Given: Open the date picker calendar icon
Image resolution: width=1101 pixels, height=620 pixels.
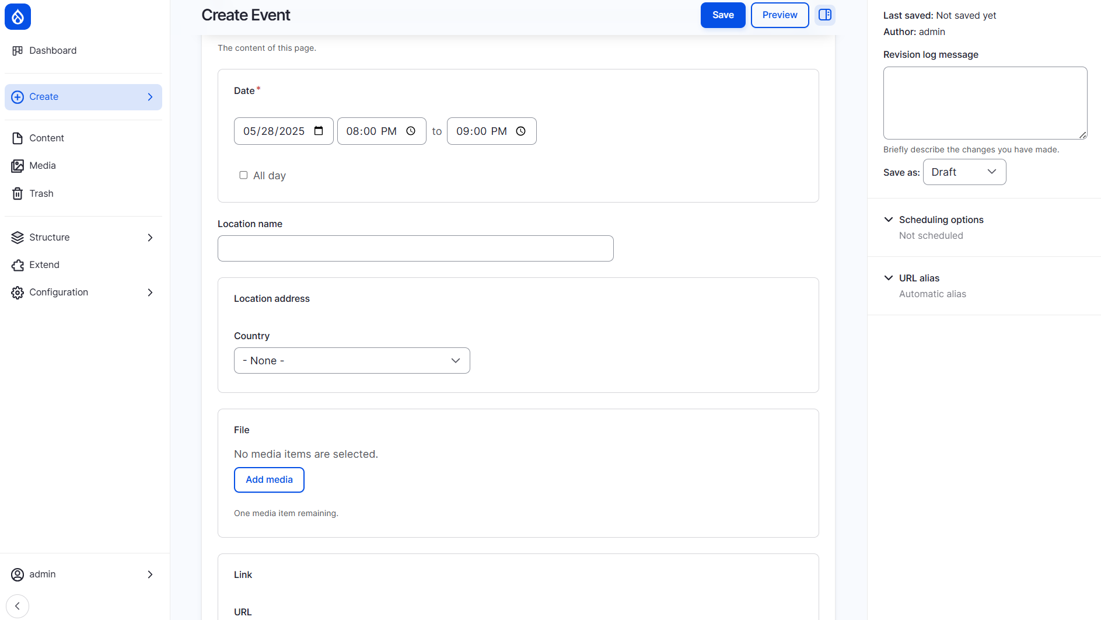Looking at the screenshot, I should pyautogui.click(x=319, y=131).
